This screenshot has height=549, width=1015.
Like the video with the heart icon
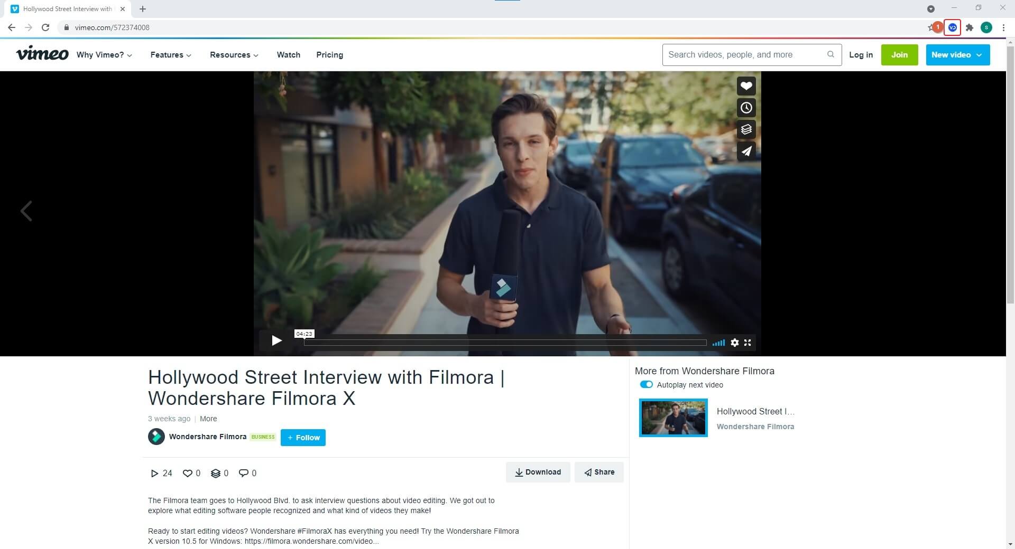tap(746, 86)
